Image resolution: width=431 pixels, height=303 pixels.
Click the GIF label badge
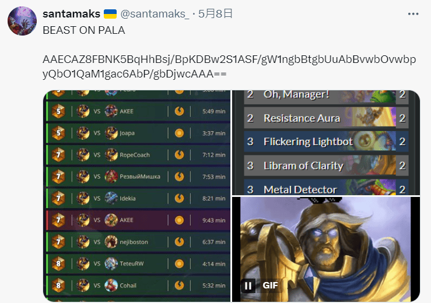(x=270, y=286)
